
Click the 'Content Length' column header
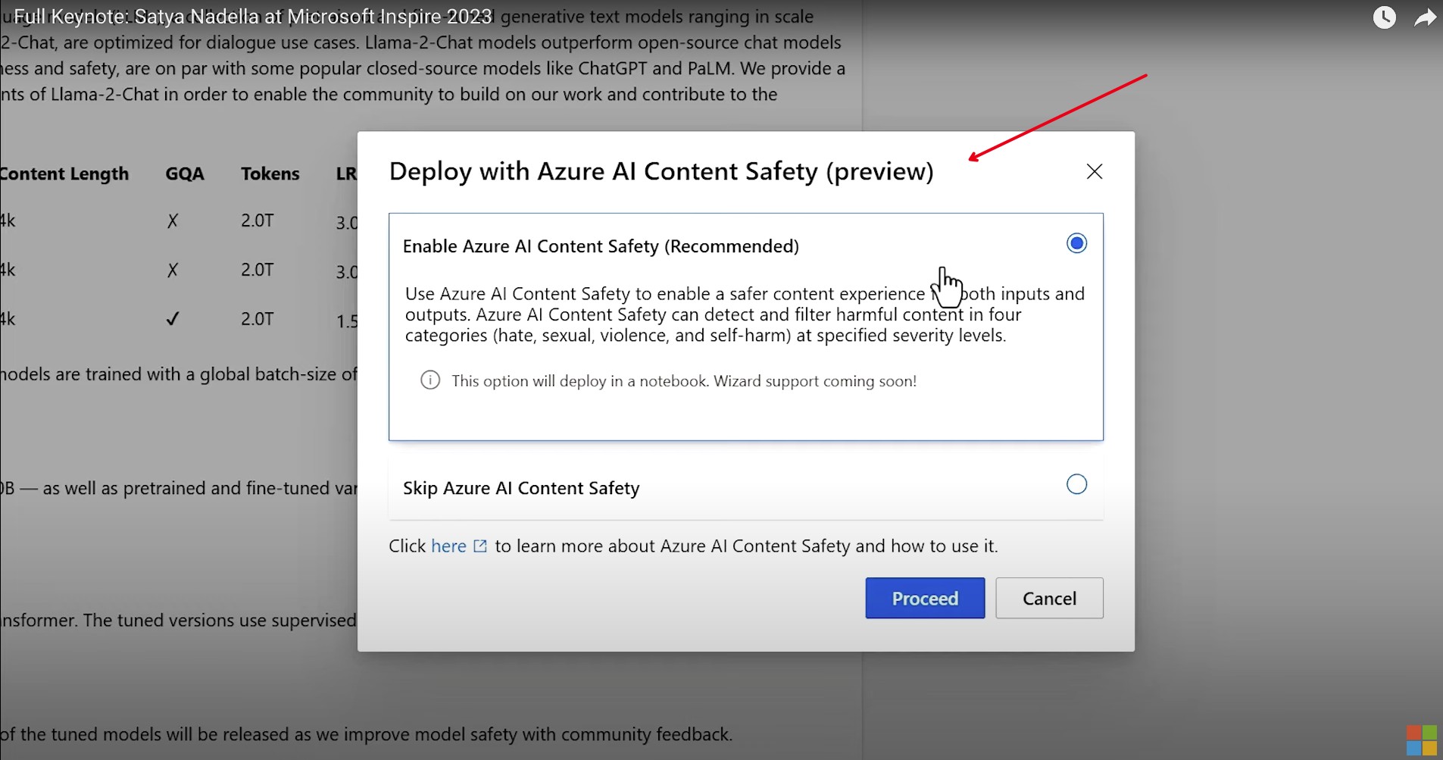point(64,174)
